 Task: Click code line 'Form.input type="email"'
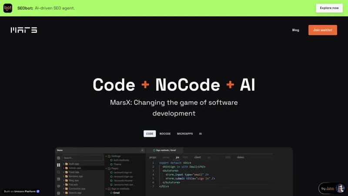(187, 175)
